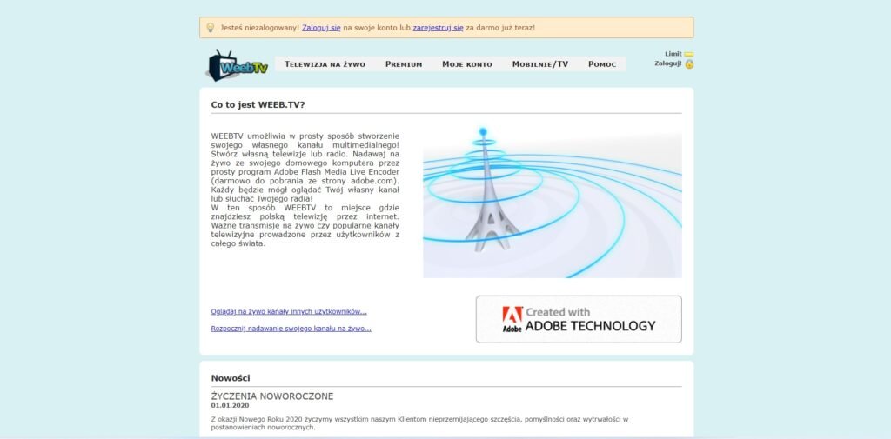Click the Adobe logo in the banner

(512, 319)
